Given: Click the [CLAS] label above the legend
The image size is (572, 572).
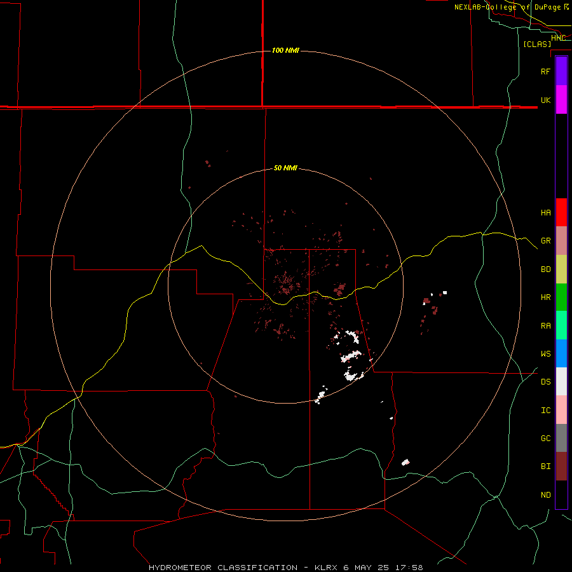Looking at the screenshot, I should point(537,44).
